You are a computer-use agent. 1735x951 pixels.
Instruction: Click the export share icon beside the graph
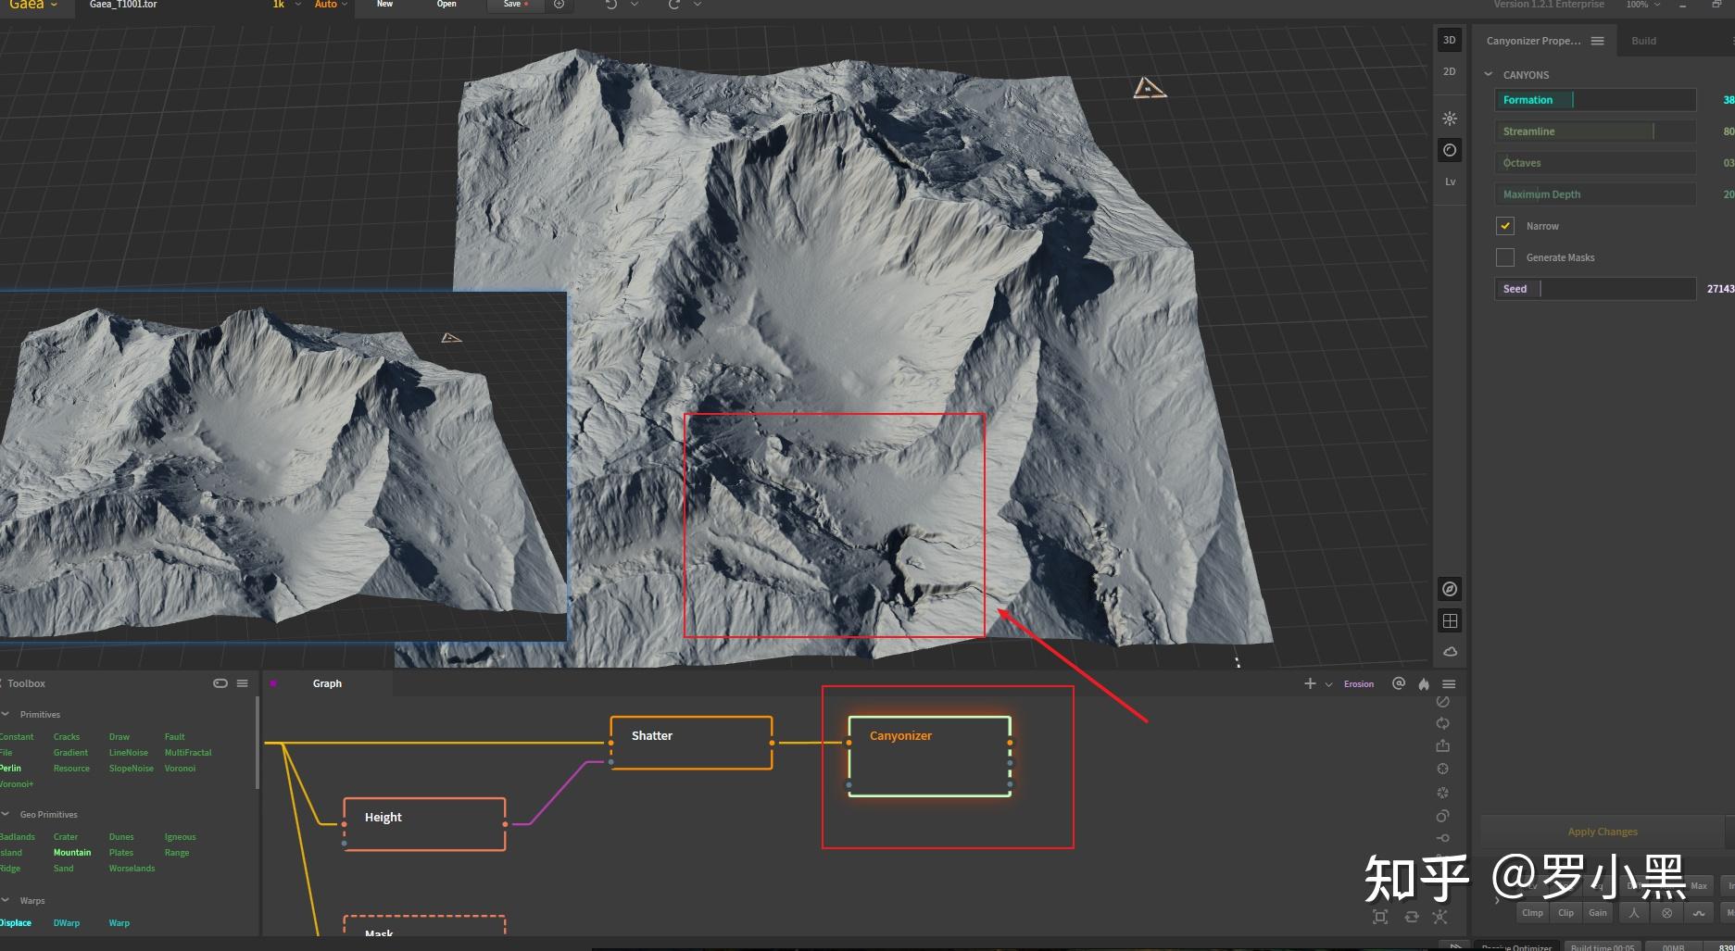[x=1442, y=745]
